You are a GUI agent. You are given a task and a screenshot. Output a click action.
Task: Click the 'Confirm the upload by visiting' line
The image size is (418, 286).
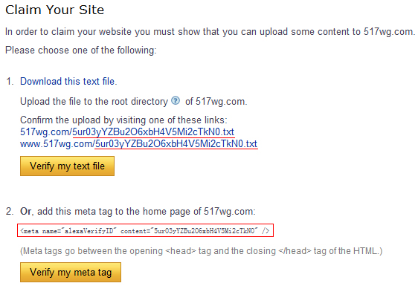pos(123,120)
